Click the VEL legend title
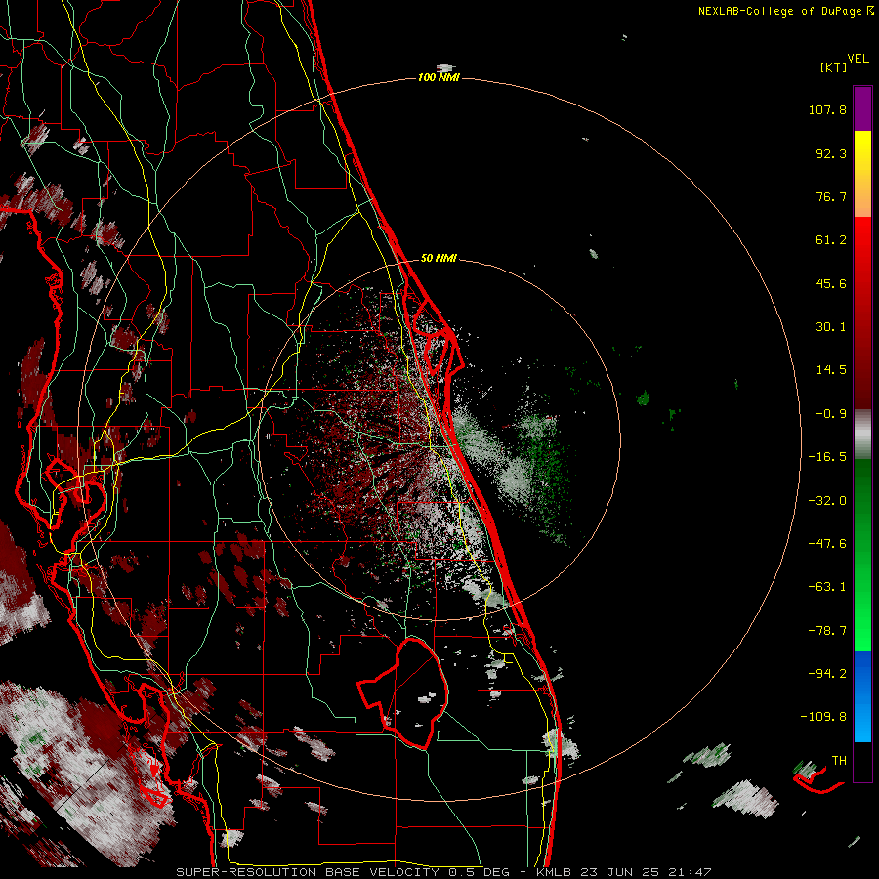Screen dimensions: 879x879 [x=858, y=58]
